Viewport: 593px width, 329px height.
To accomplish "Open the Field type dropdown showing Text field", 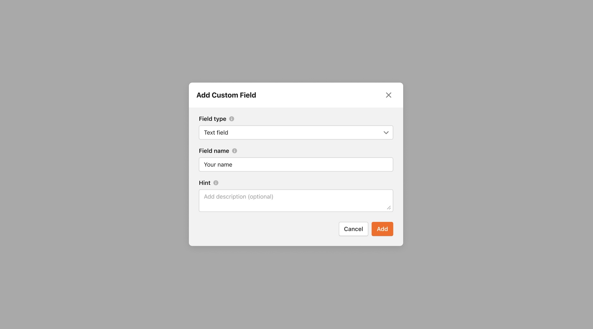I will [296, 133].
